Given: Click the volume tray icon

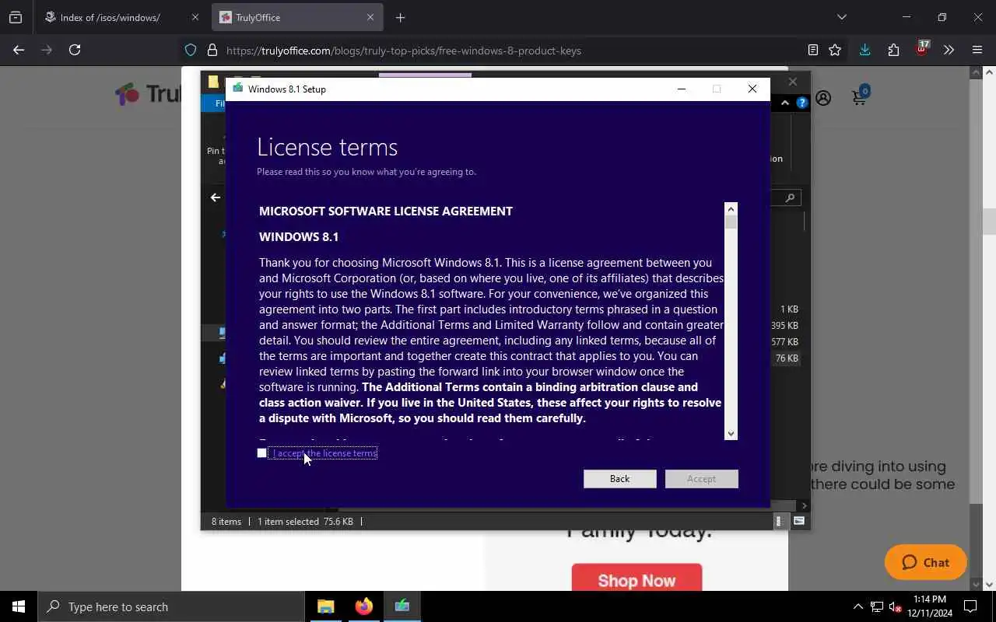Looking at the screenshot, I should pyautogui.click(x=896, y=606).
